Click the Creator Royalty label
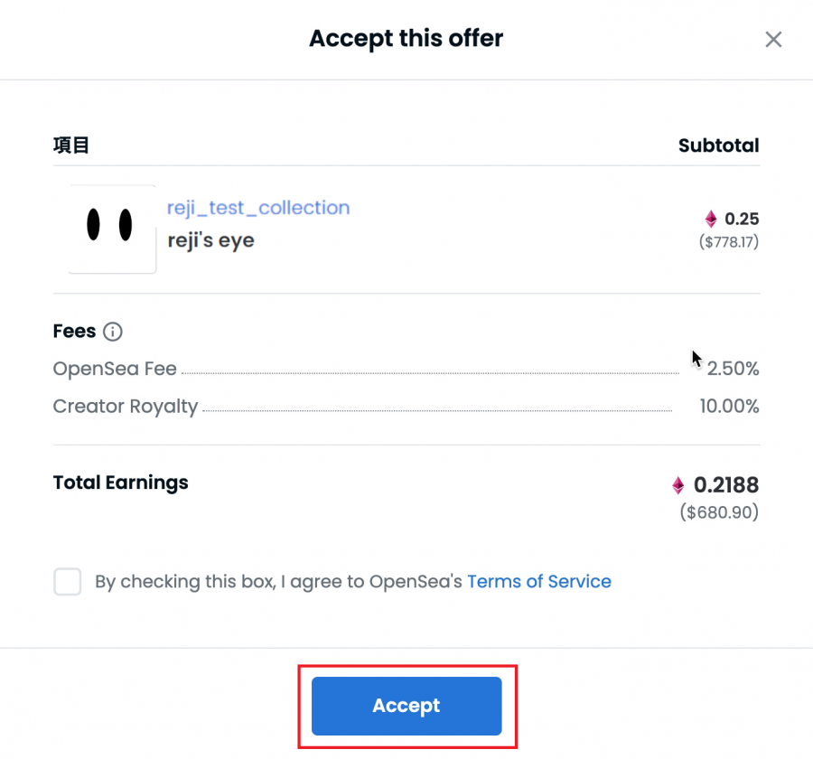This screenshot has width=813, height=759. (x=126, y=407)
